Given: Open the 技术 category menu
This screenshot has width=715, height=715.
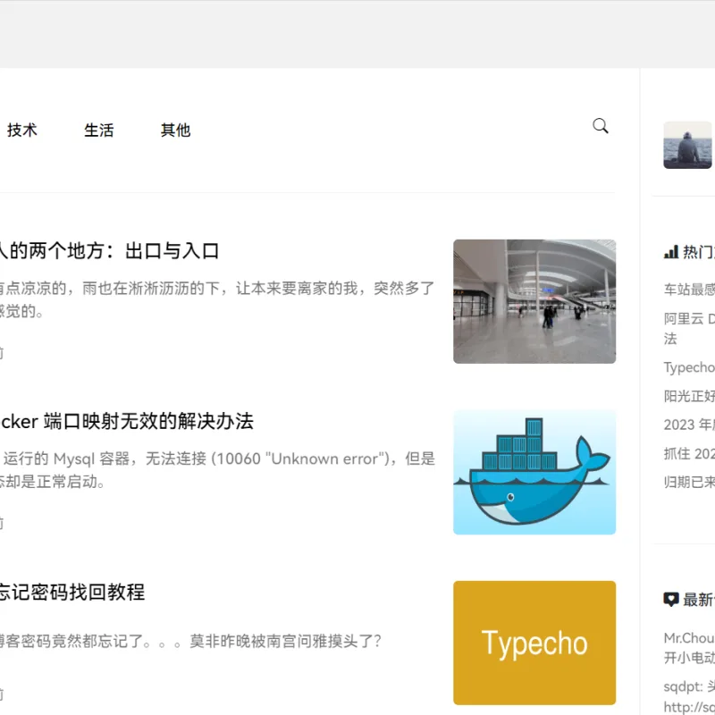Looking at the screenshot, I should (21, 130).
